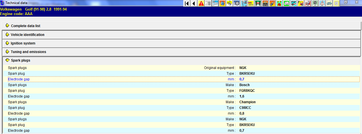This screenshot has height=134, width=362.
Task: Click the air conditioning AC icon
Action: tap(315, 3)
